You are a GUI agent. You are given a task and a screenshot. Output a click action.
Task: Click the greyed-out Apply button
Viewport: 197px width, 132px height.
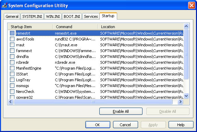pyautogui.click(x=153, y=125)
